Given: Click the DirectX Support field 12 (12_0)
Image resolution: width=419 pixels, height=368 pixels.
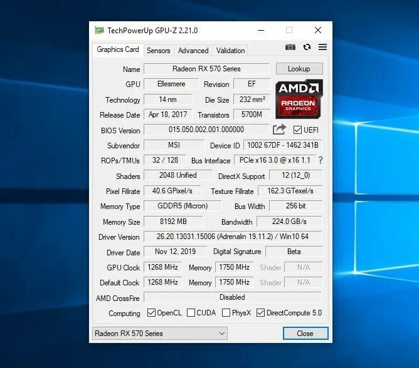Looking at the screenshot, I should click(x=296, y=175).
